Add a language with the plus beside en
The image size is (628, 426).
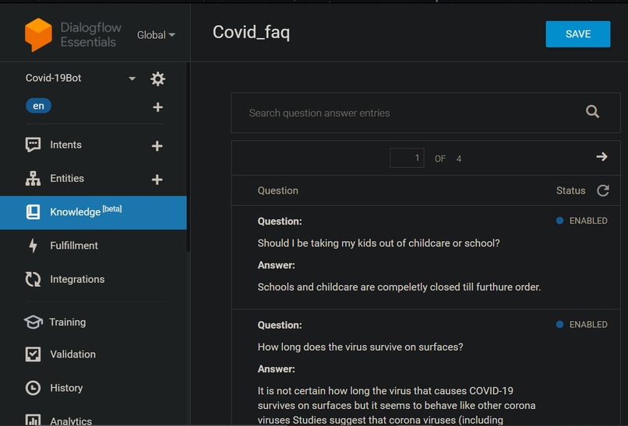point(158,107)
